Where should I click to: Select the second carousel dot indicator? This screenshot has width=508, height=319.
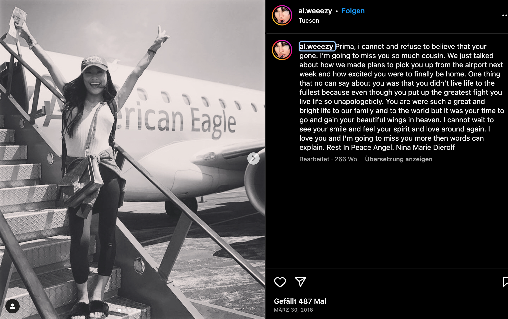[x=125, y=310]
